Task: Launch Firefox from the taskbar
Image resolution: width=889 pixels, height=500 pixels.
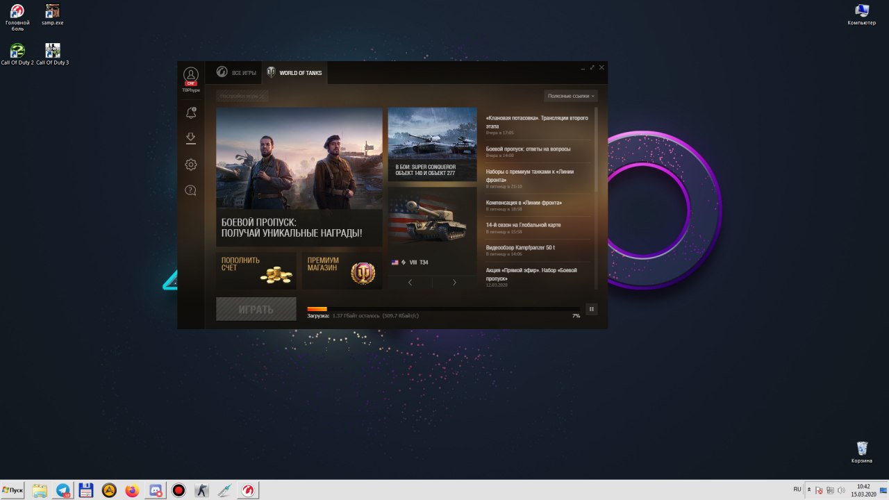Action: pos(133,490)
